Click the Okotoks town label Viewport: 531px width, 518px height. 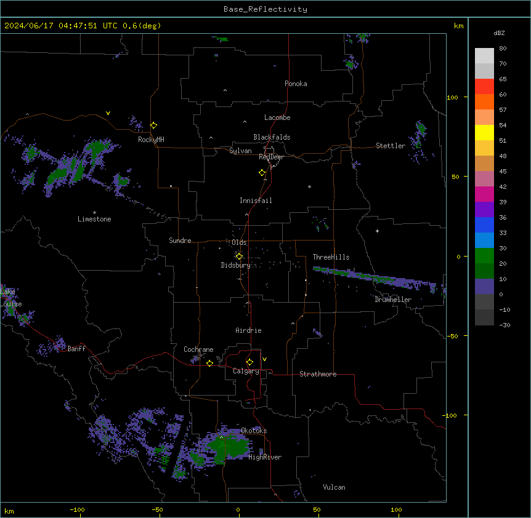tap(254, 431)
